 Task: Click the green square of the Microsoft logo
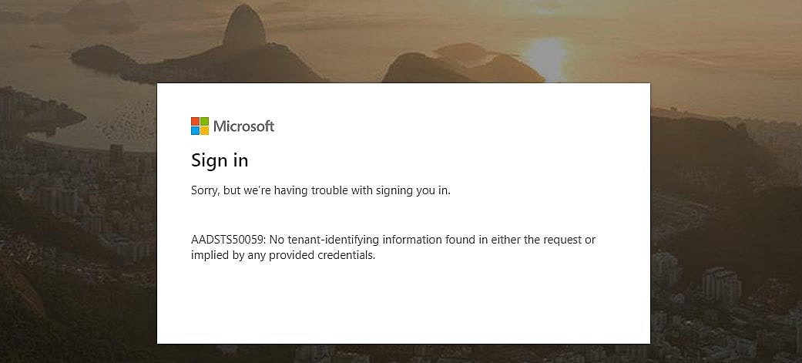coord(204,122)
